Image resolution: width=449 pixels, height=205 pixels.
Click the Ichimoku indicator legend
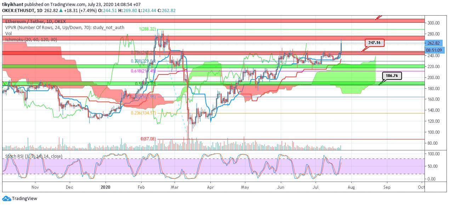(31, 39)
